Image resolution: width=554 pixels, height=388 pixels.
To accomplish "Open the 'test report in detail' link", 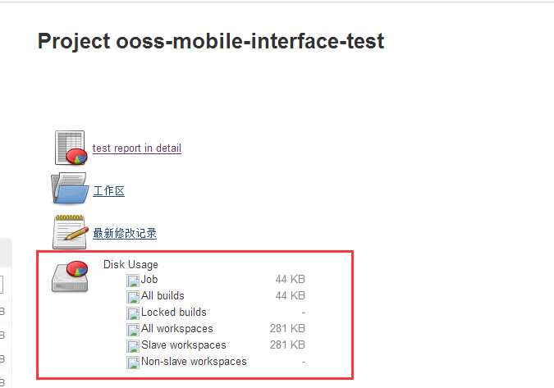I will click(x=137, y=148).
